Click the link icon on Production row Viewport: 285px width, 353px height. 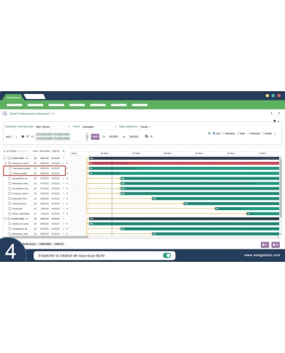(67, 209)
